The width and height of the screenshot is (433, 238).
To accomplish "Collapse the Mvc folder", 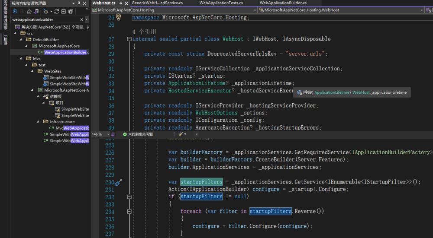I will [x=21, y=59].
